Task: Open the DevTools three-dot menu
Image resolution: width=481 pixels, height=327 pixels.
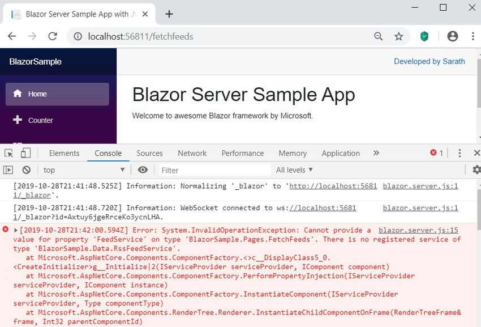Action: pyautogui.click(x=460, y=153)
